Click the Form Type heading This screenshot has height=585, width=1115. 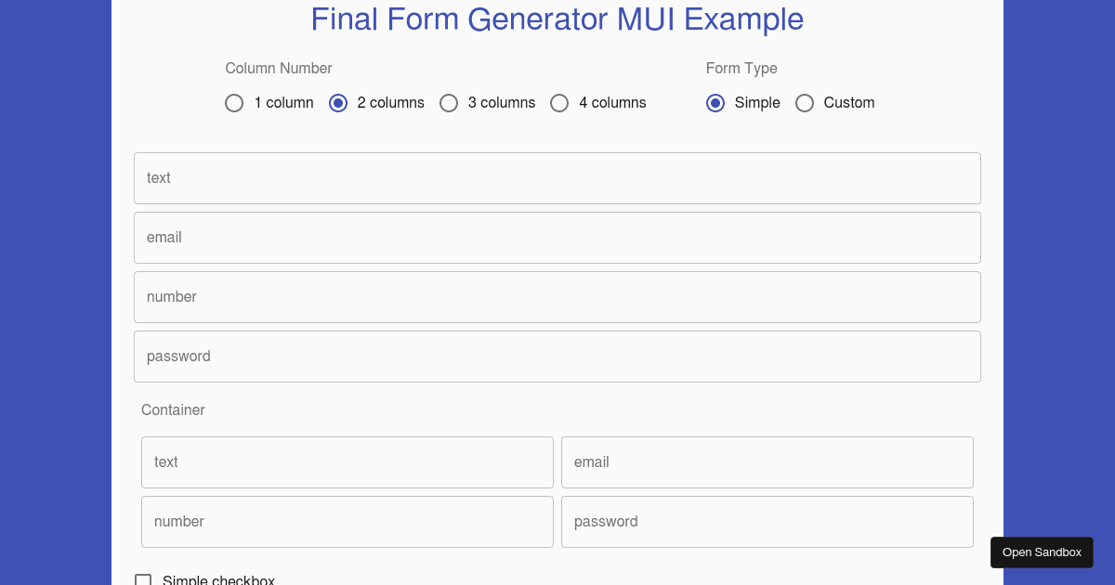point(741,68)
